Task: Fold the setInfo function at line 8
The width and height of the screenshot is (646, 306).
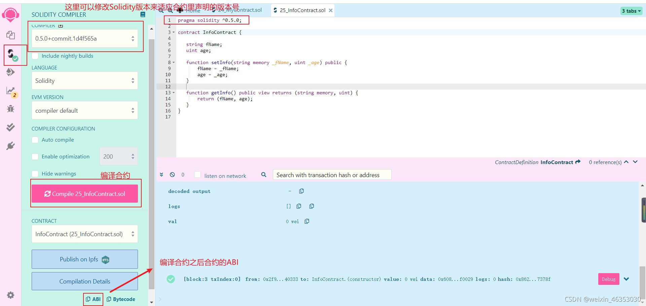Action: (x=174, y=62)
